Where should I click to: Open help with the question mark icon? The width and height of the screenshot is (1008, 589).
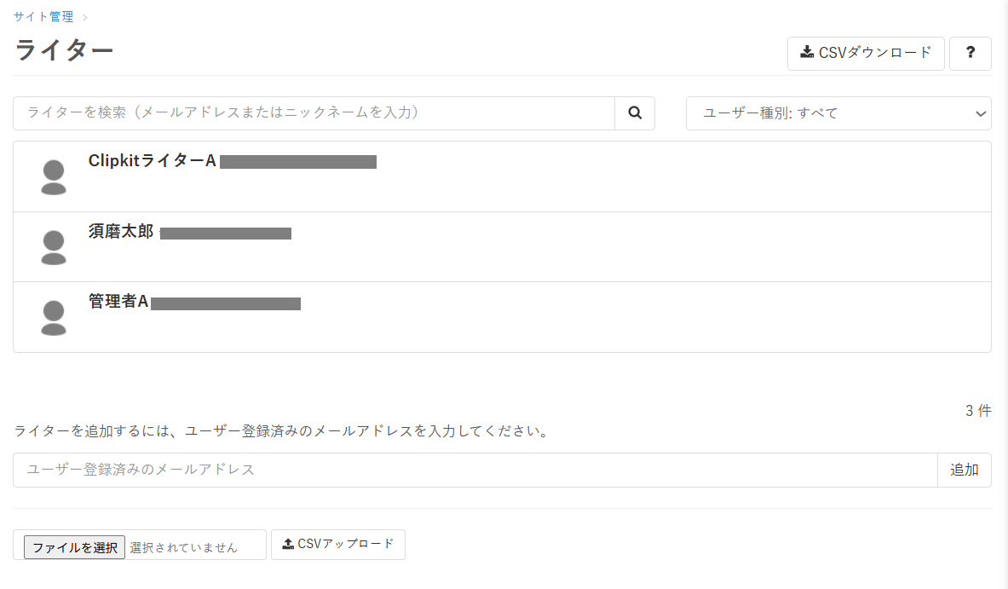(x=970, y=53)
